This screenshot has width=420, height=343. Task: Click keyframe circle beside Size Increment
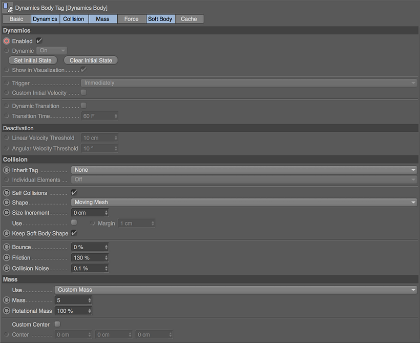click(x=7, y=213)
